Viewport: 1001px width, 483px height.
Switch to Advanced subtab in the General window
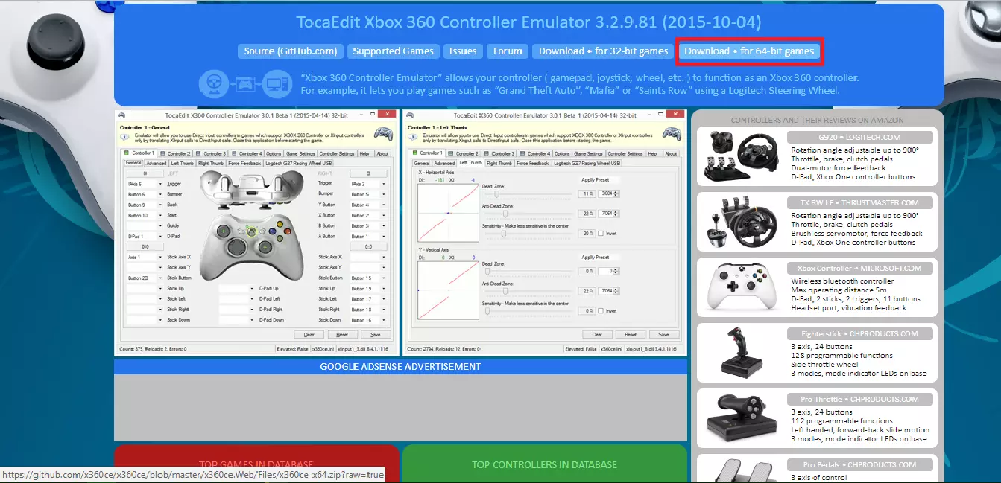click(157, 163)
